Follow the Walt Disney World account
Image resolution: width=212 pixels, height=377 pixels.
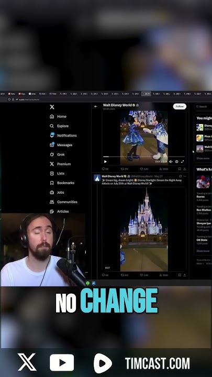point(180,106)
